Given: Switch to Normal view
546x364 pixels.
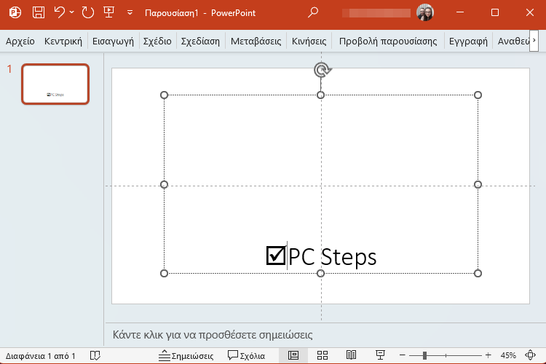Looking at the screenshot, I should (x=293, y=355).
